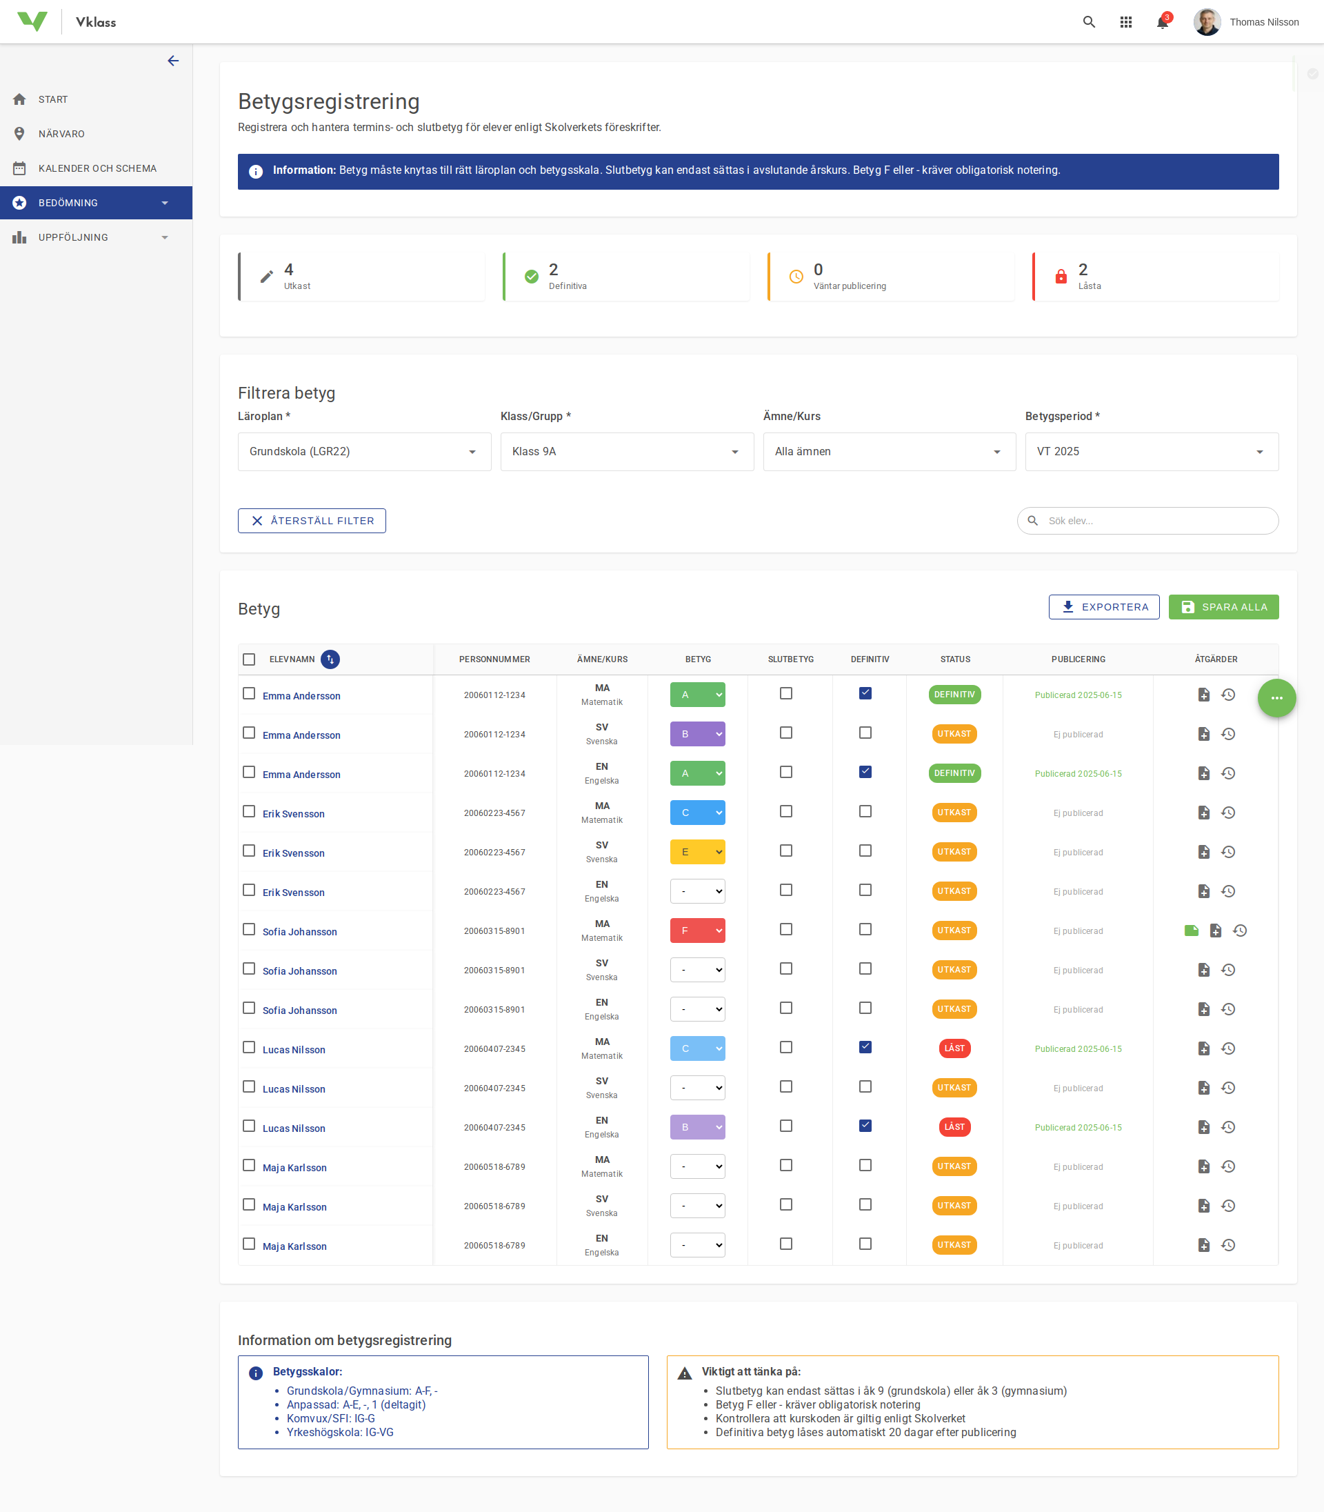The image size is (1324, 1512).
Task: Click the SPARA ALLA button
Action: pyautogui.click(x=1223, y=607)
